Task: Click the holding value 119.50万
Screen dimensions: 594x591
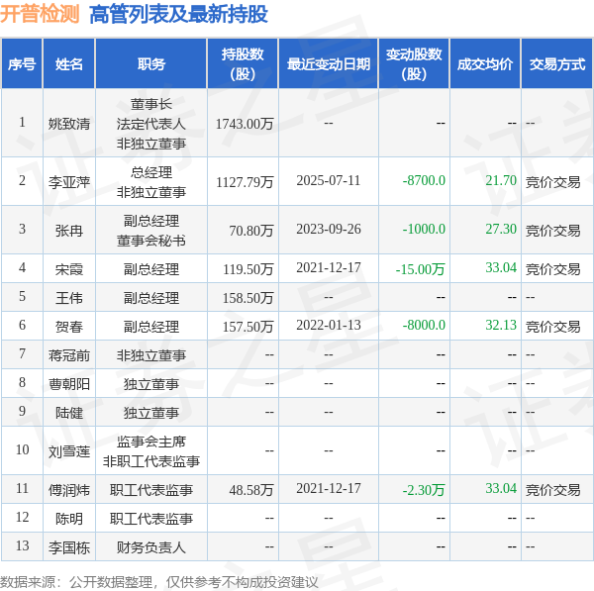Action: 248,269
